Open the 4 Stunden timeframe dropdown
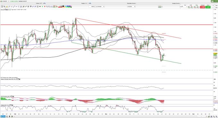This screenshot has height=118, width=218. click(131, 6)
